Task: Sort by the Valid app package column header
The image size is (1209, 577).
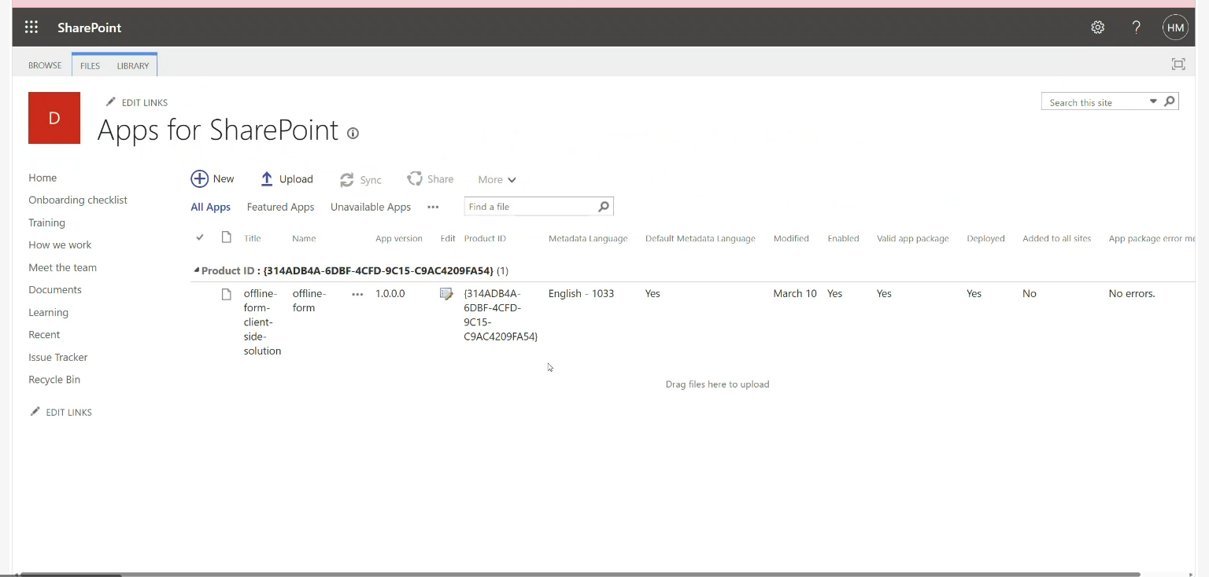Action: pos(913,238)
